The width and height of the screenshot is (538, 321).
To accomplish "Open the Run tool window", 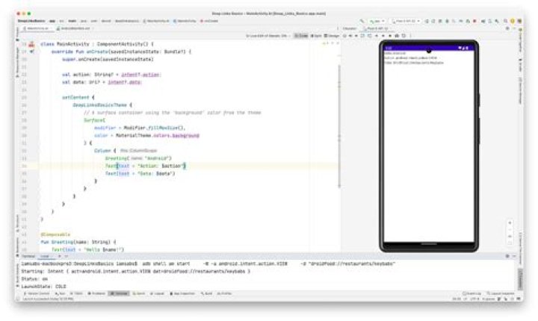I will (60, 293).
